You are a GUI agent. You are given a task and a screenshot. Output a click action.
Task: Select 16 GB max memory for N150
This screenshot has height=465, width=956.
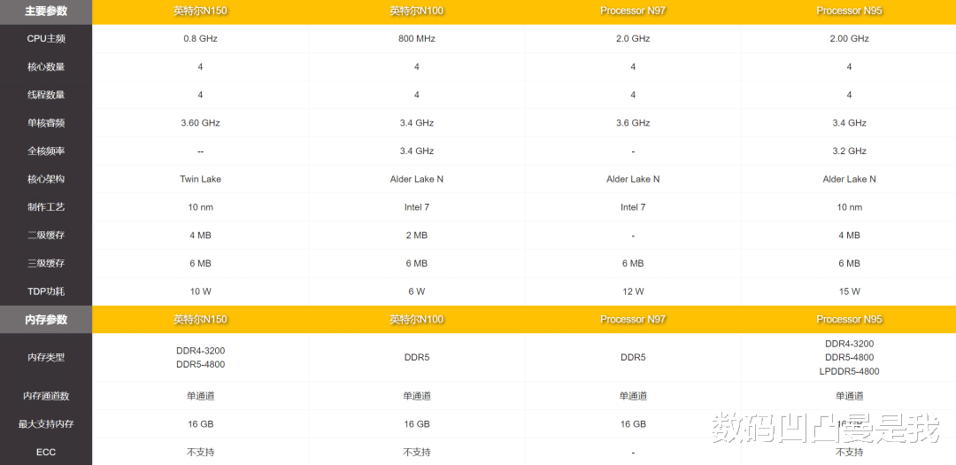coord(200,424)
